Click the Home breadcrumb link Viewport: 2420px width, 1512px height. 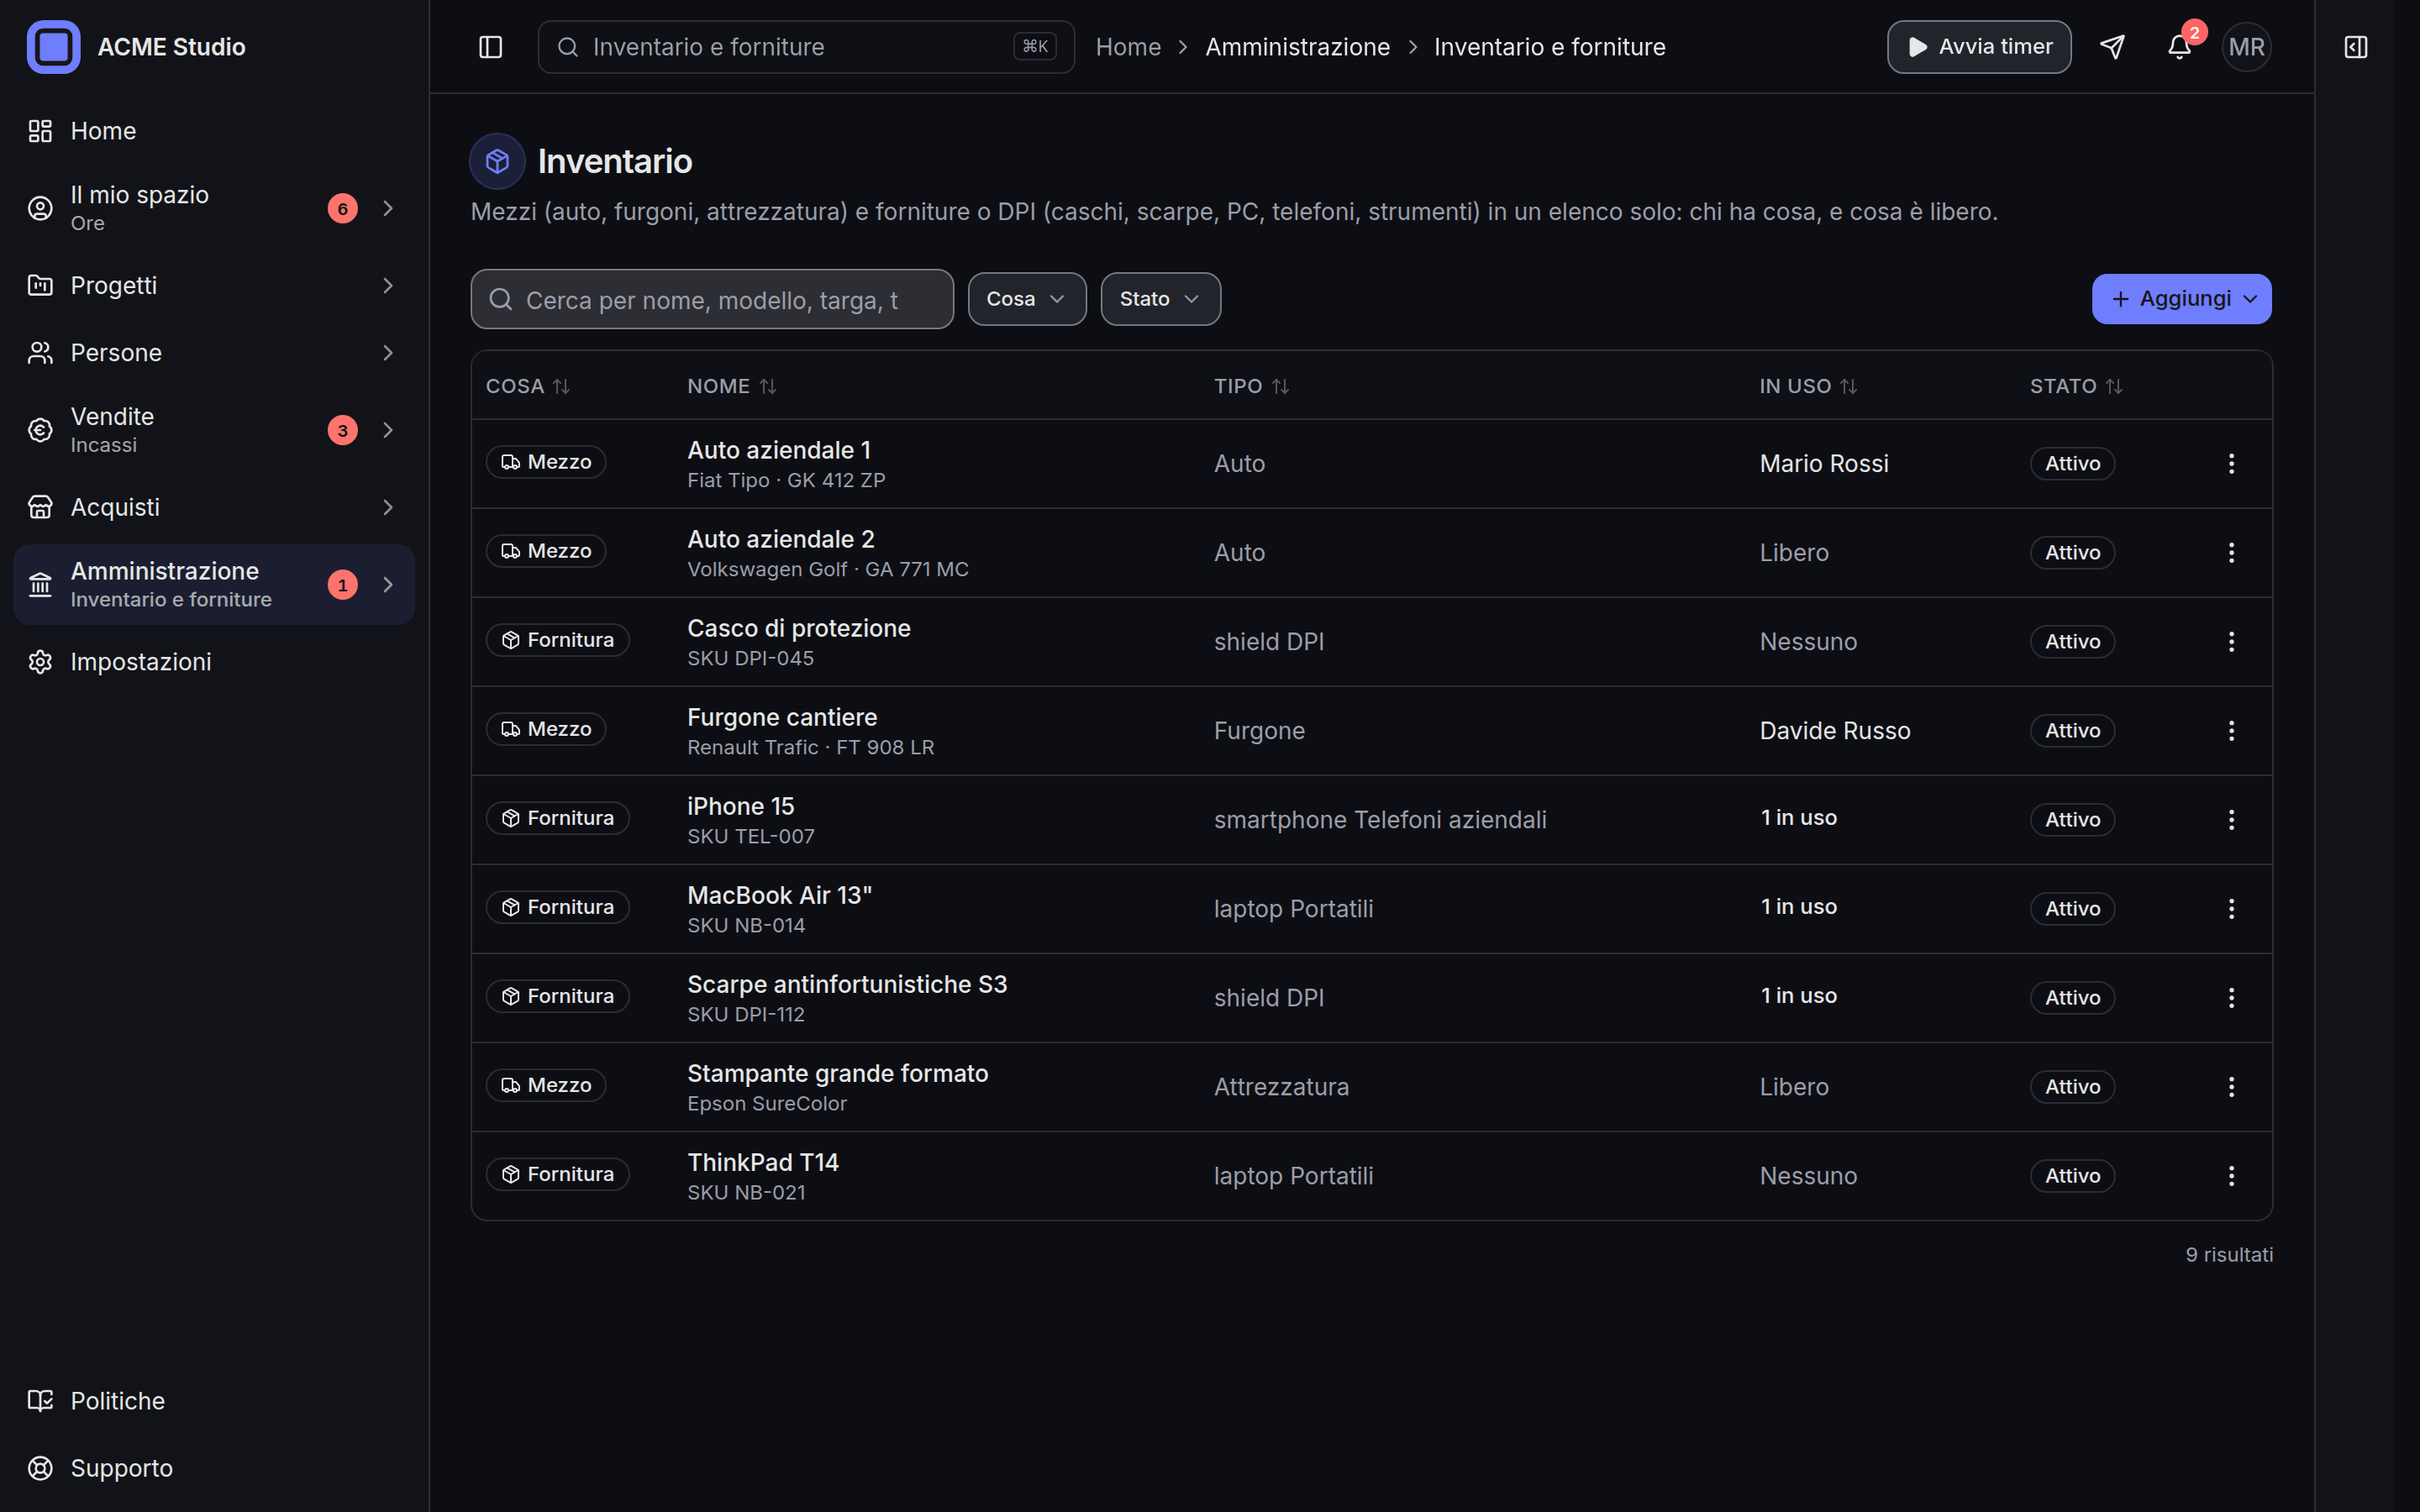click(1128, 47)
